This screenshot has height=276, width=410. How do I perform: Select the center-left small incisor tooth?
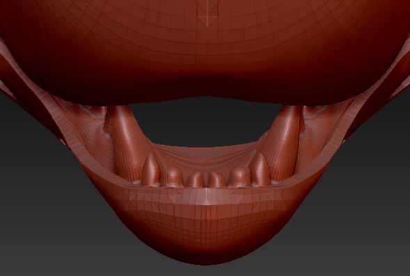195,179
